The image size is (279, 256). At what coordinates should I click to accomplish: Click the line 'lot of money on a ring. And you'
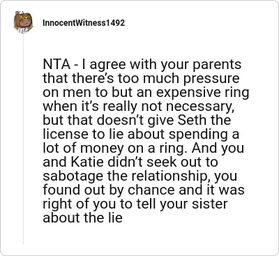(143, 148)
